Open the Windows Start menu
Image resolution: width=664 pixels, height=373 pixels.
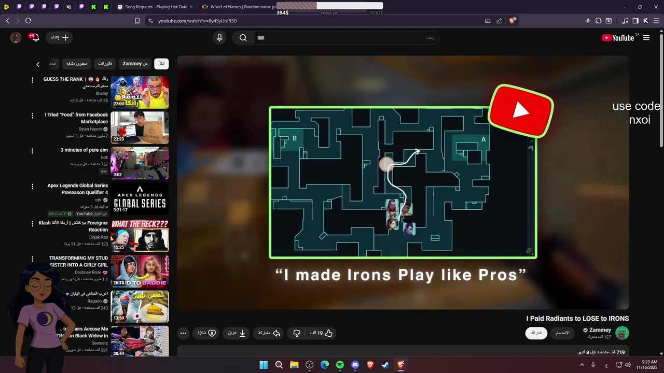click(x=264, y=365)
